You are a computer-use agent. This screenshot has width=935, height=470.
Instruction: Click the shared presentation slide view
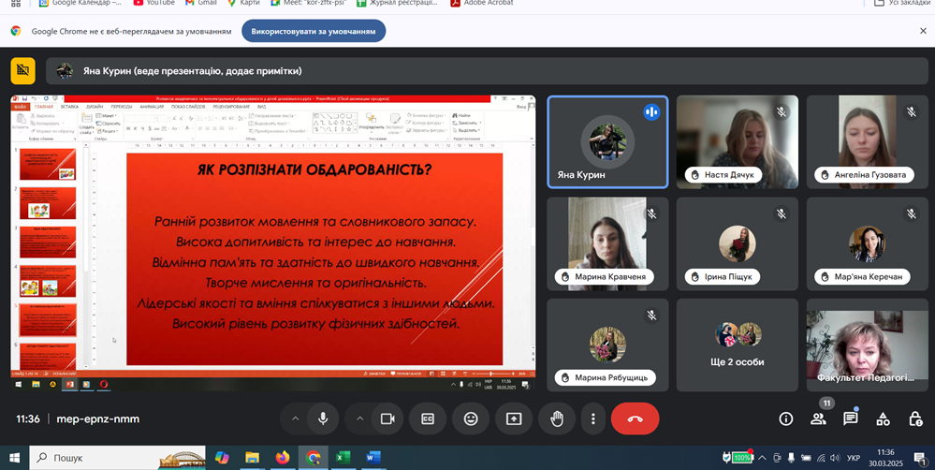click(x=273, y=242)
